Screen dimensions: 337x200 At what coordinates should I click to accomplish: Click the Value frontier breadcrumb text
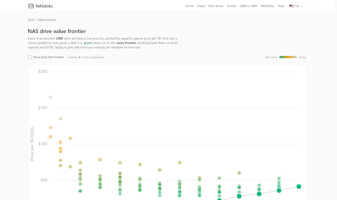click(x=47, y=20)
